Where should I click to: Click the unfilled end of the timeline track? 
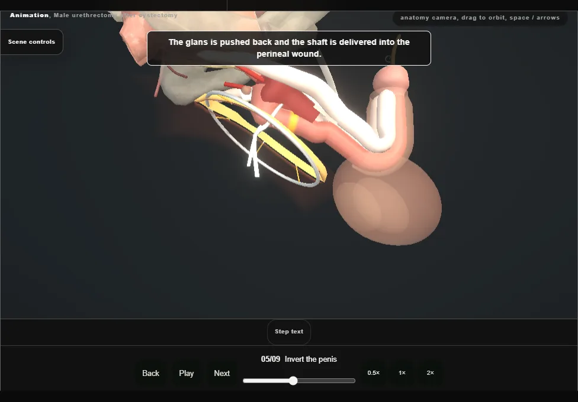coord(352,381)
